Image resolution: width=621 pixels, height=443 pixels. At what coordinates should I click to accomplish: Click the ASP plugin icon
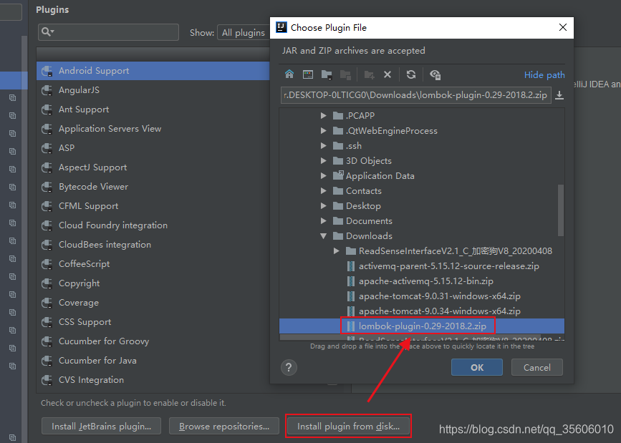[x=47, y=148]
